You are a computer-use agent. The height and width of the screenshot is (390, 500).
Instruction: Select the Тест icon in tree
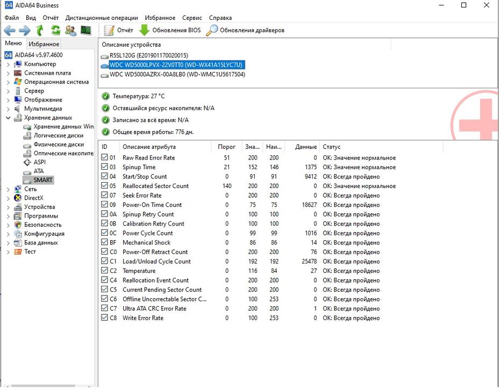(18, 252)
